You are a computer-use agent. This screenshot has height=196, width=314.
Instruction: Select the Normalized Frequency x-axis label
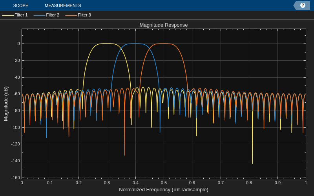[x=164, y=190]
